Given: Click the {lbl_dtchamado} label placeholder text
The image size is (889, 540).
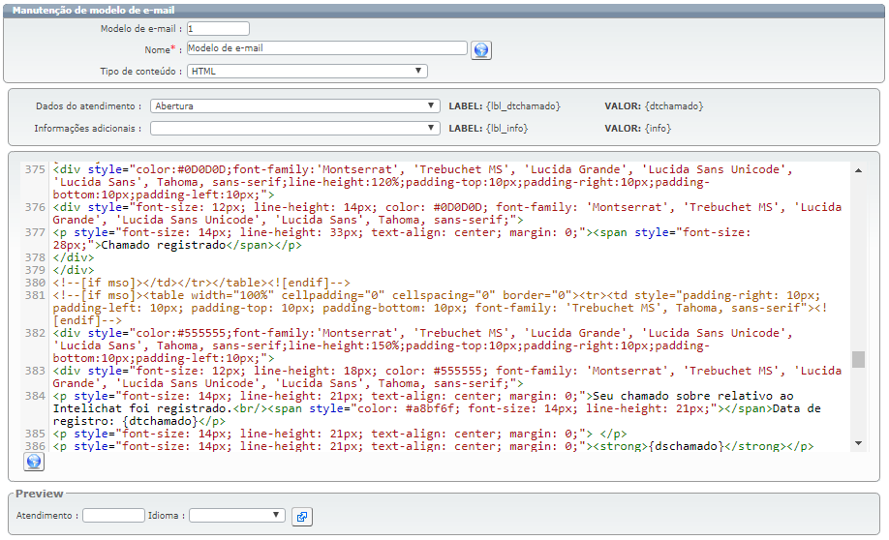Looking at the screenshot, I should [523, 105].
